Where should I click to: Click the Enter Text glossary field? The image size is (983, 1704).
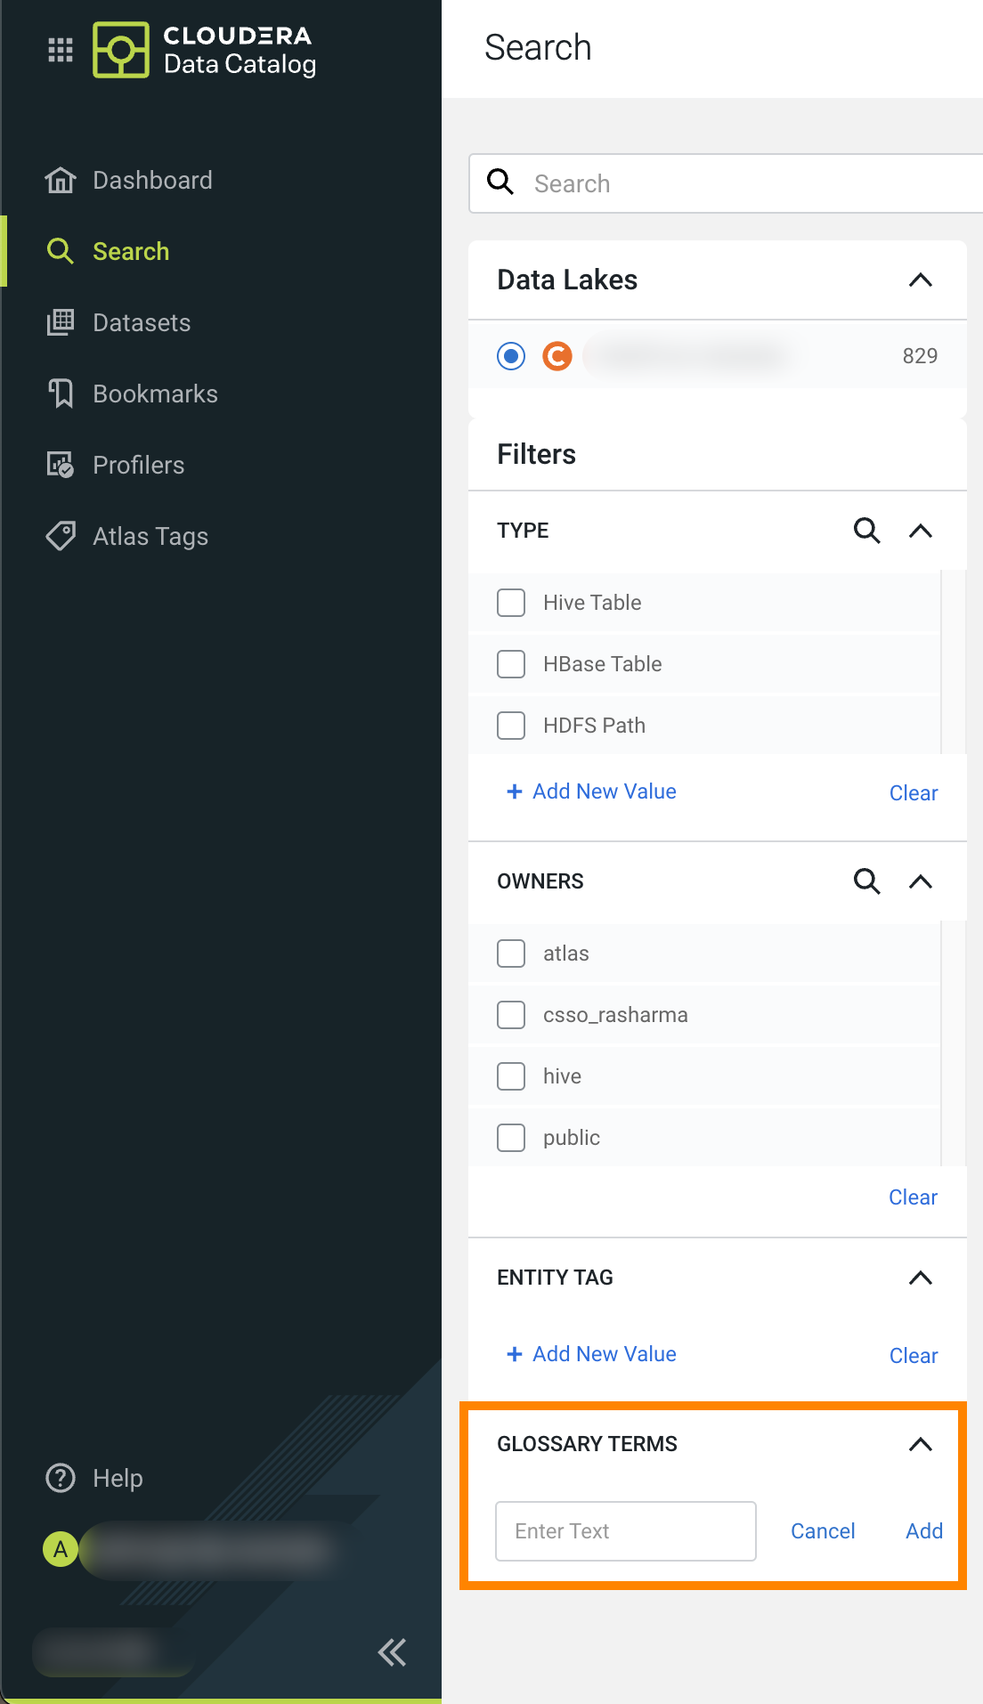(x=625, y=1531)
